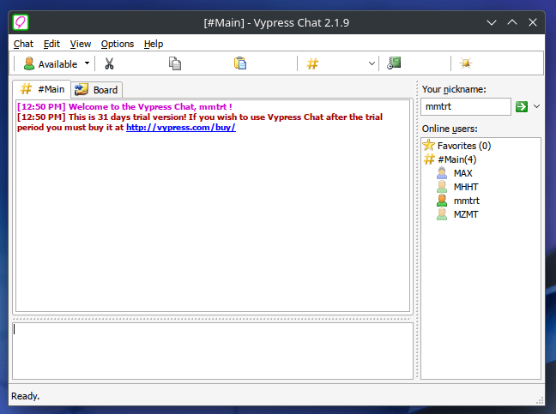
Task: Click the avatar icon next to mmtrt
Action: tap(442, 201)
